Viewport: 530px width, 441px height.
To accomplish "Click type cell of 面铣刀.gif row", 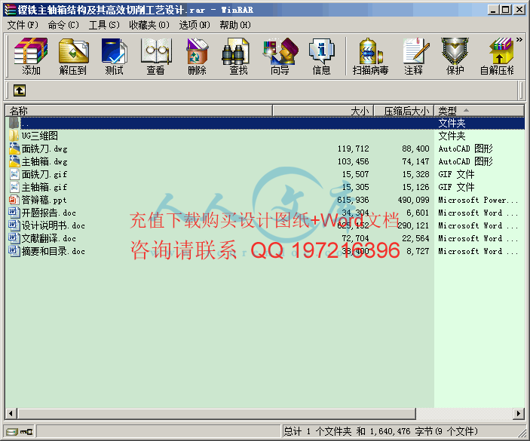I will 456,174.
